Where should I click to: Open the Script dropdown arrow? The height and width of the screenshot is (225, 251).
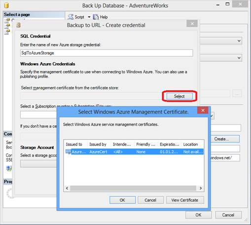pos(89,17)
